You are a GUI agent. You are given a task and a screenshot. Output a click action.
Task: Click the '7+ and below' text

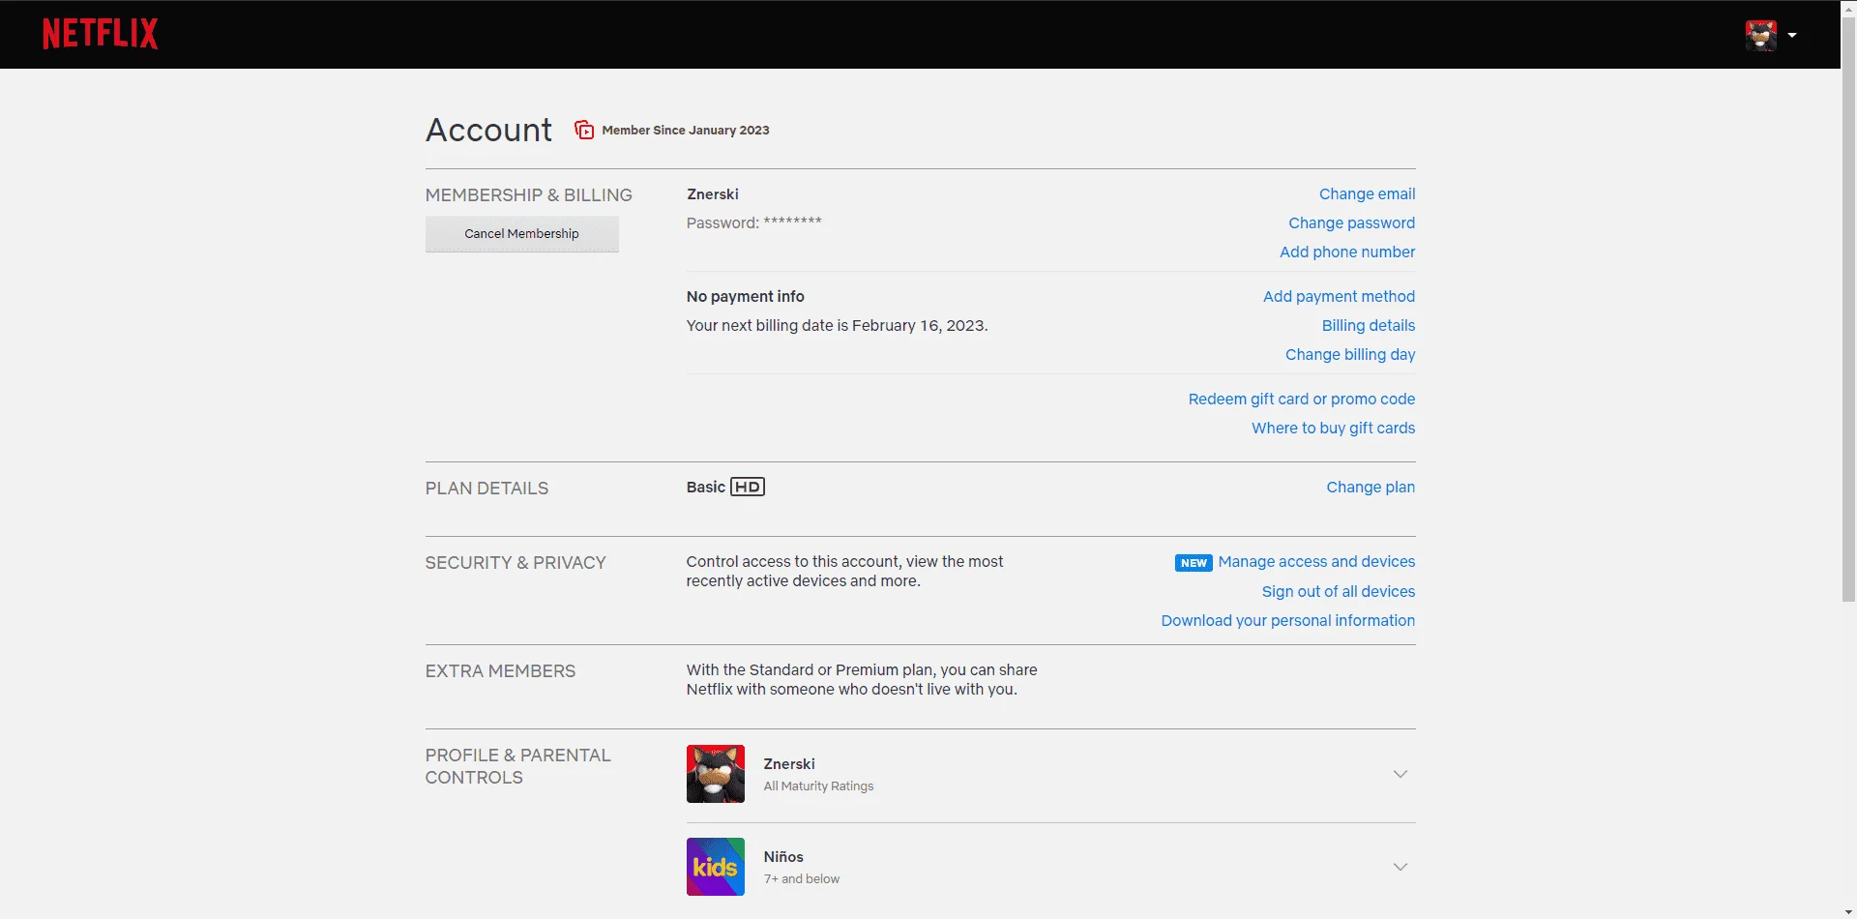point(802,878)
